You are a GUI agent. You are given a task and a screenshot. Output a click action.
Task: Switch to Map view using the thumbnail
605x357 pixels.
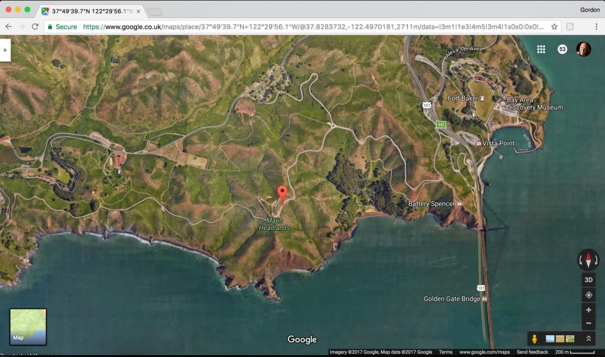point(28,326)
